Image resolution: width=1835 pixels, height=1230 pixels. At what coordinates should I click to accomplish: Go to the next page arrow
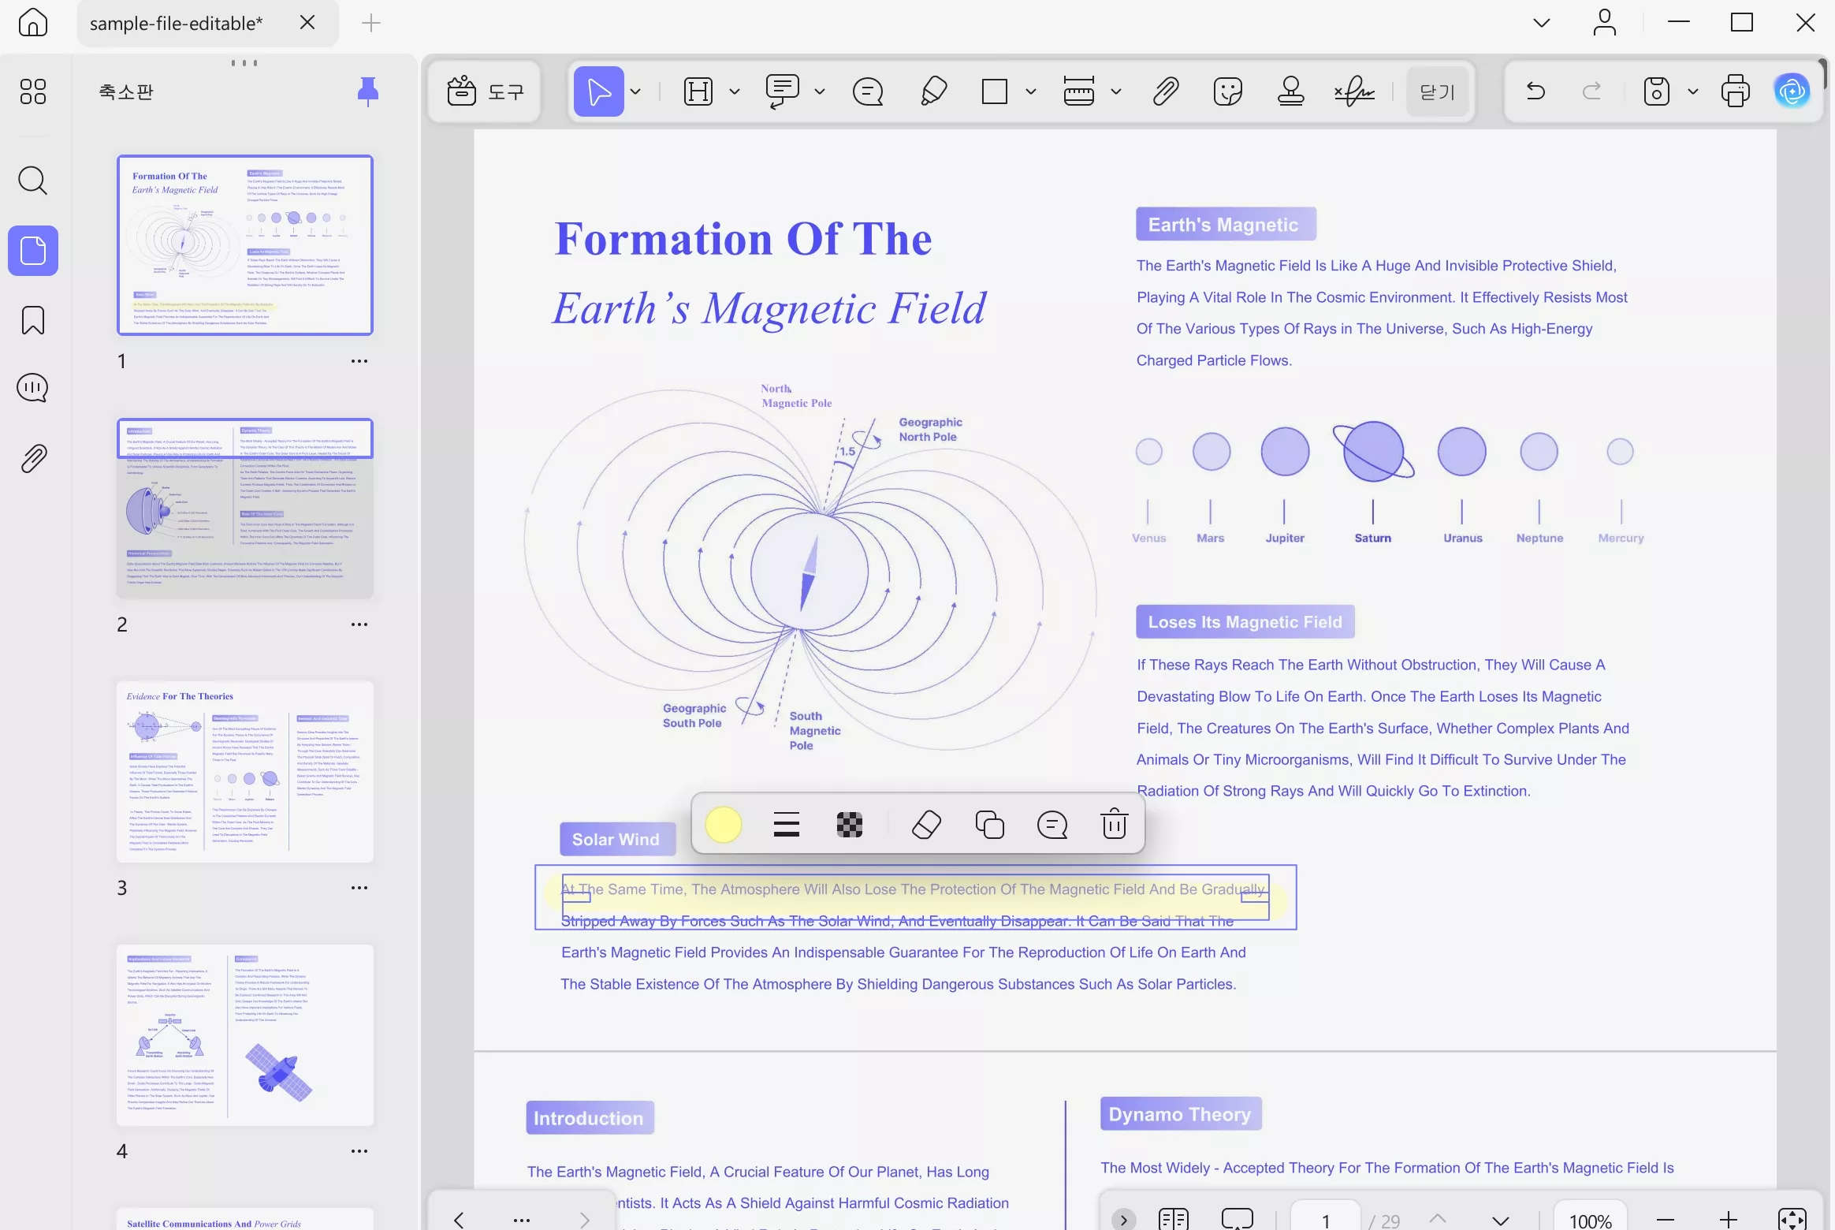[1500, 1220]
